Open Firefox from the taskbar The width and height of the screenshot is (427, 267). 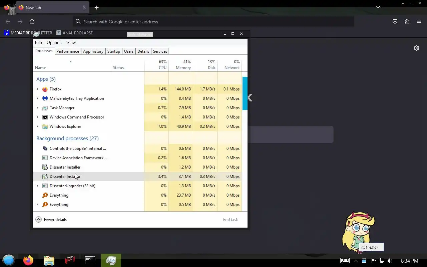tap(28, 260)
